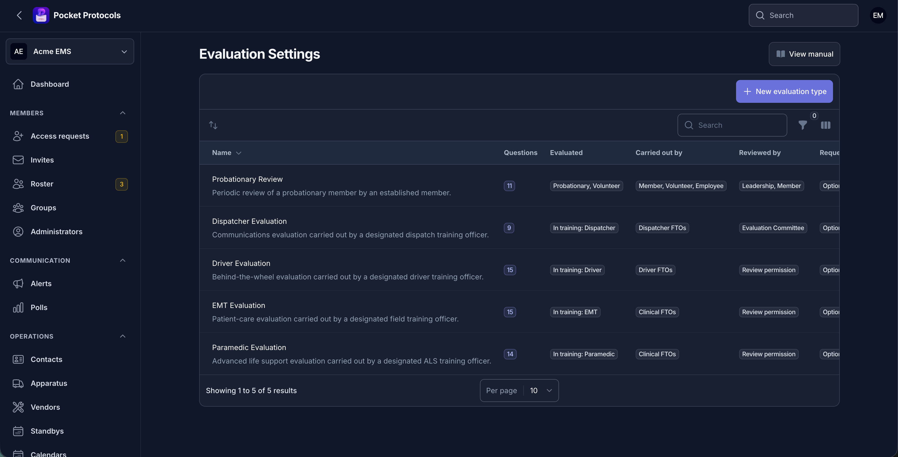Collapse the Operations section chevron
This screenshot has height=457, width=898.
coord(123,336)
